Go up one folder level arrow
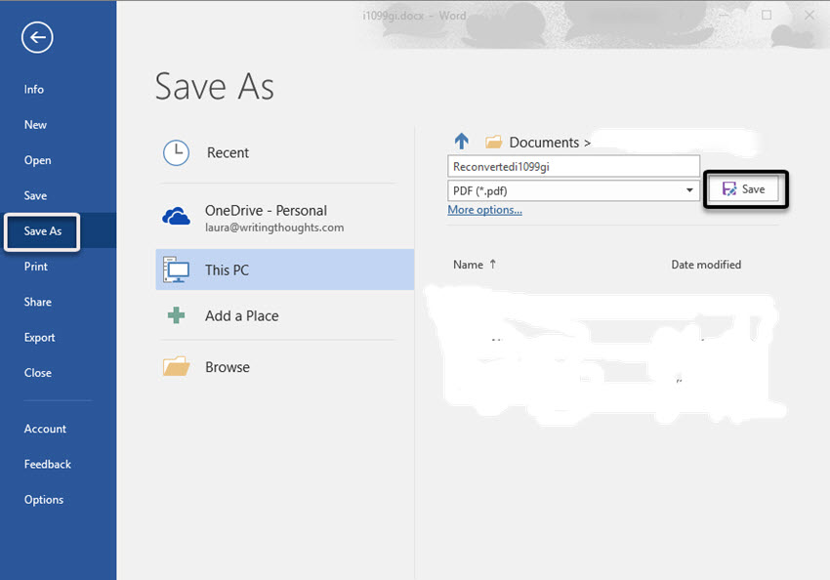830x580 pixels. pyautogui.click(x=462, y=142)
